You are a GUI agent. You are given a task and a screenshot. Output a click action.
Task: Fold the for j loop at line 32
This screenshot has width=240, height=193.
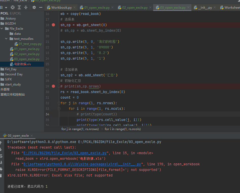(x=59, y=103)
